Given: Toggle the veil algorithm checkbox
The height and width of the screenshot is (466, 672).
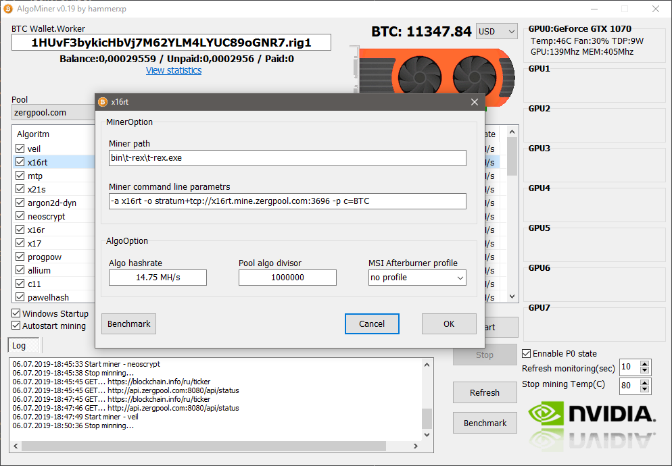Looking at the screenshot, I should tap(20, 149).
